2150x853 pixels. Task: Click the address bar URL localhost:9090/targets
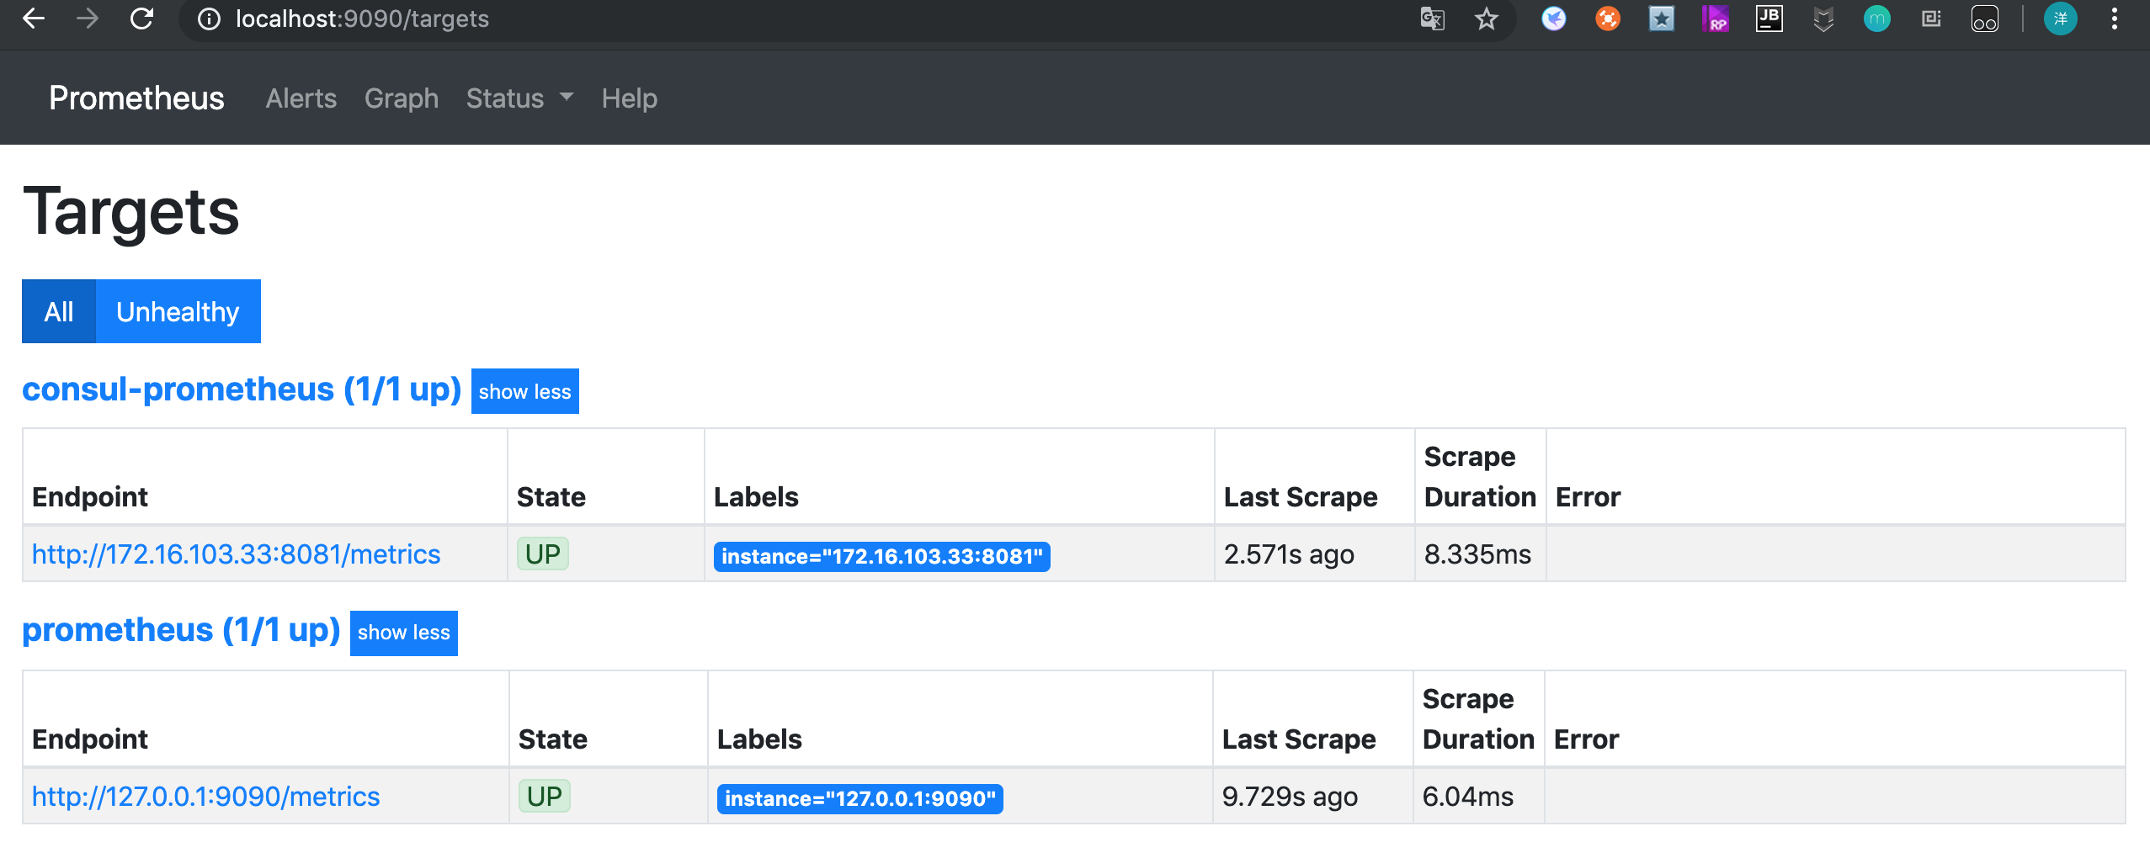tap(362, 19)
